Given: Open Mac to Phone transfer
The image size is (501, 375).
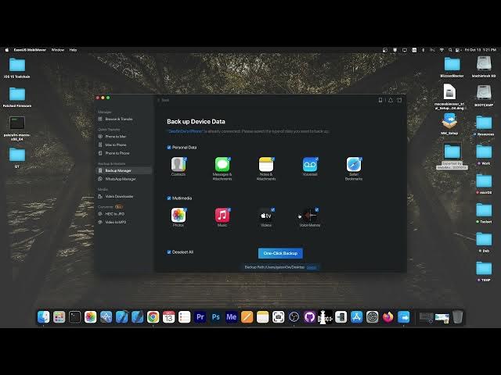Looking at the screenshot, I should (x=115, y=145).
